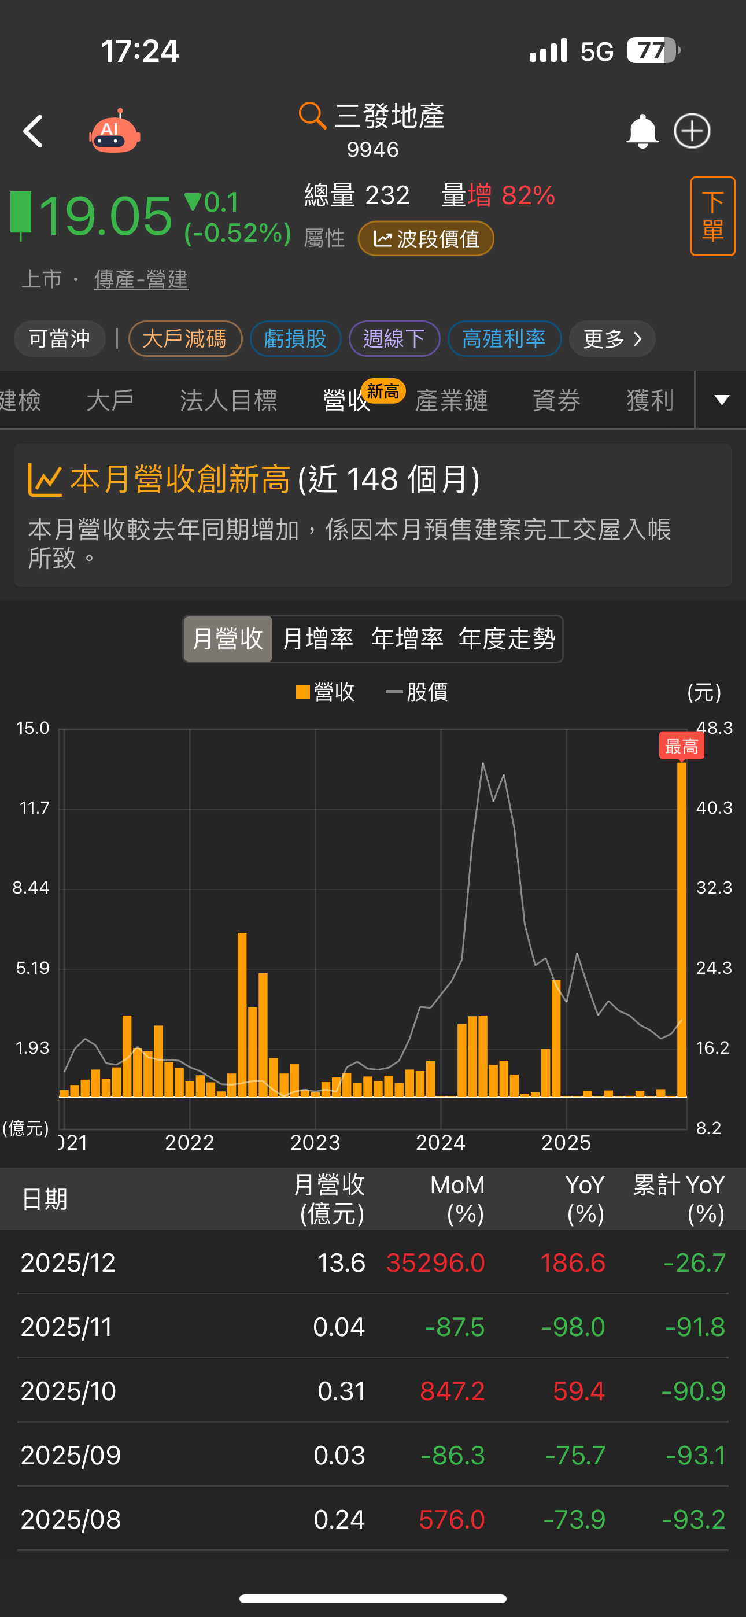Tap the 累計 YoY (%) column header
The height and width of the screenshot is (1617, 746).
point(679,1199)
